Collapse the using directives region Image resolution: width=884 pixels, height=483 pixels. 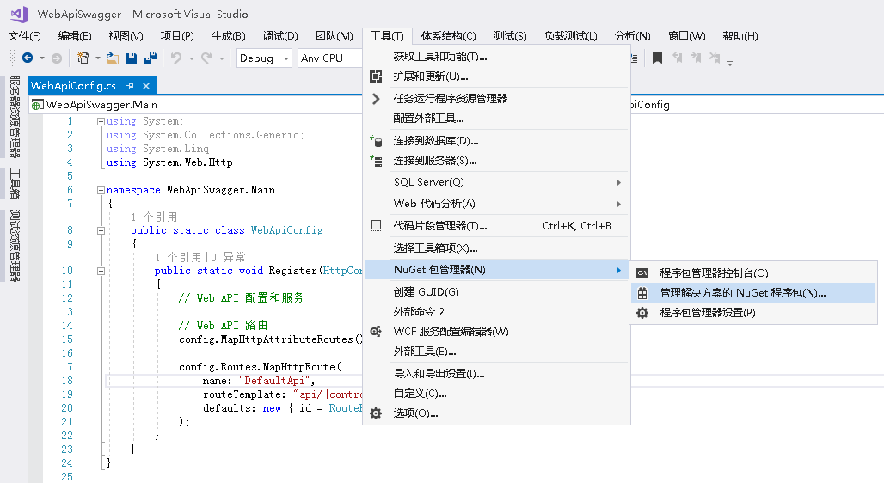101,121
